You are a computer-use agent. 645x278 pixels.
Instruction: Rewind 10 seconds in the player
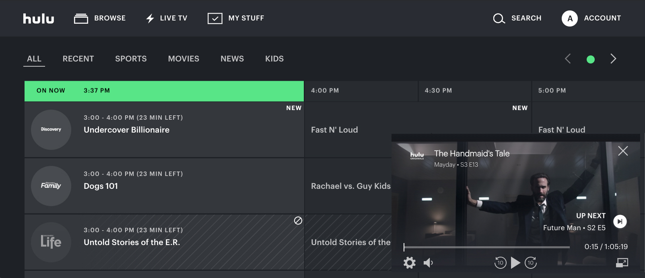[500, 263]
